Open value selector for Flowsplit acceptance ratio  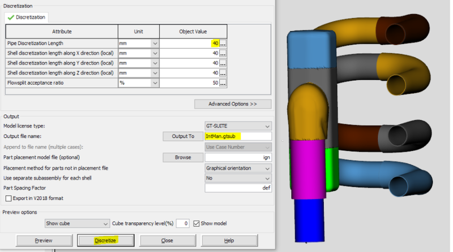click(x=223, y=83)
